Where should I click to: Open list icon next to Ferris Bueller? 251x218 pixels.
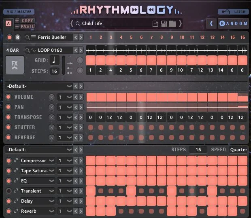(33, 37)
